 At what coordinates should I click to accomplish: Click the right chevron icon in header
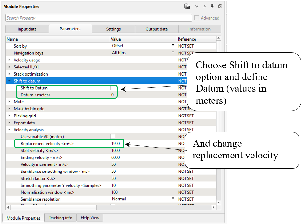coord(205,6)
